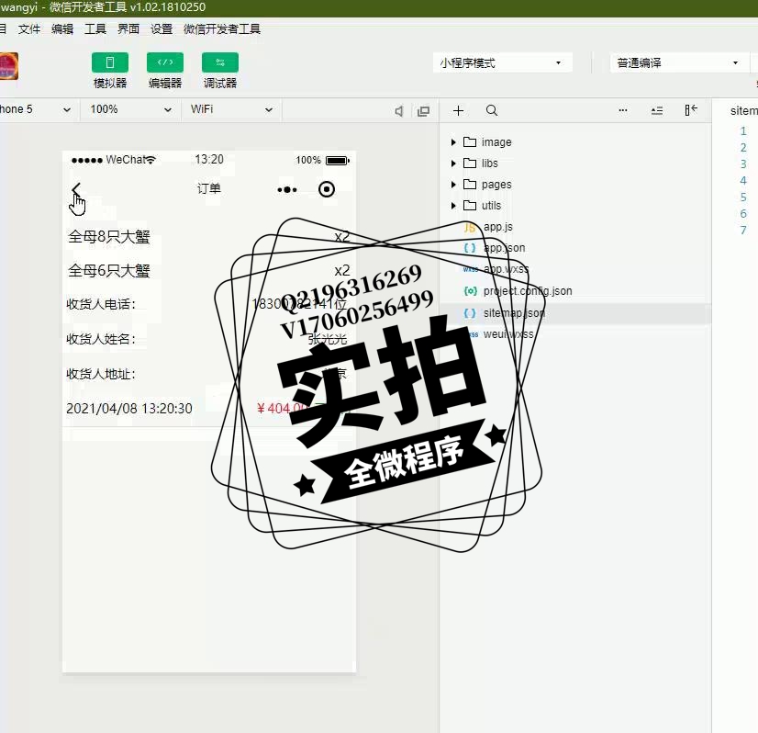Collapse all folders in file tree
The image size is (758, 733).
pos(657,111)
